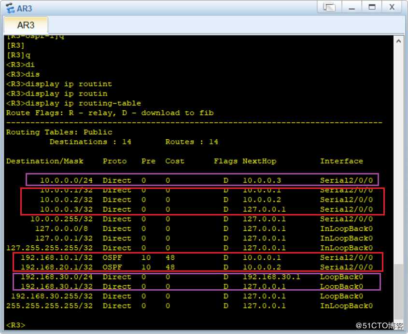Click the Flags column header
408x334 pixels.
(225, 161)
